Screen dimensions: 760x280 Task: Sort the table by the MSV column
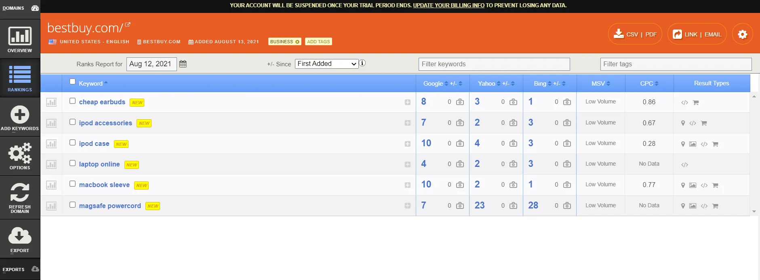pos(600,84)
